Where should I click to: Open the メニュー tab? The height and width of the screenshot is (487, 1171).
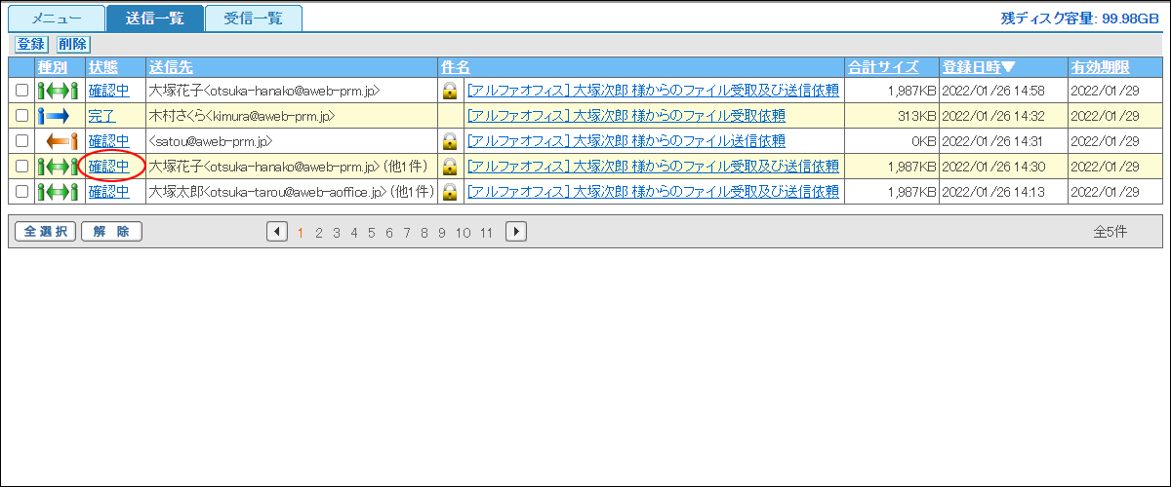click(57, 19)
